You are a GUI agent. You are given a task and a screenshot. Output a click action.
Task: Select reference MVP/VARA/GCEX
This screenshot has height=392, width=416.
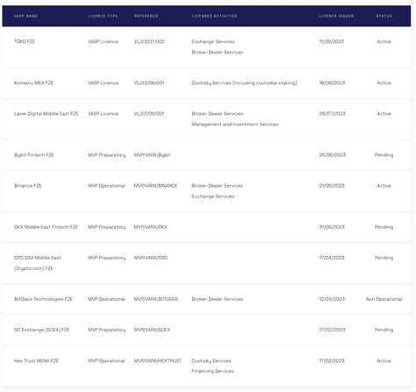coord(152,330)
